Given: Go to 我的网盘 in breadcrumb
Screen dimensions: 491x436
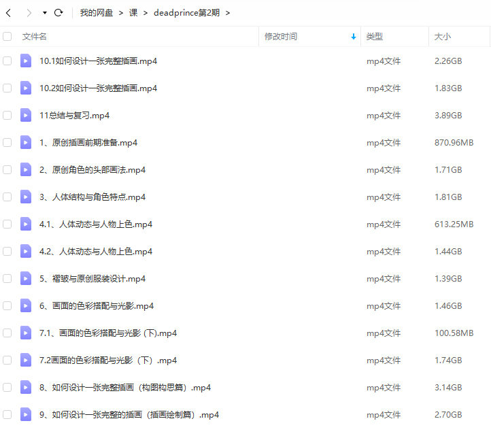Looking at the screenshot, I should tap(97, 13).
